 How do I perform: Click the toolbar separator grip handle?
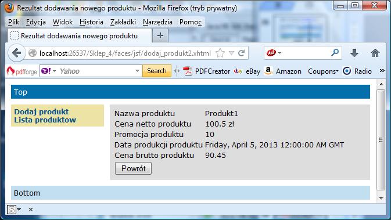coord(177,71)
